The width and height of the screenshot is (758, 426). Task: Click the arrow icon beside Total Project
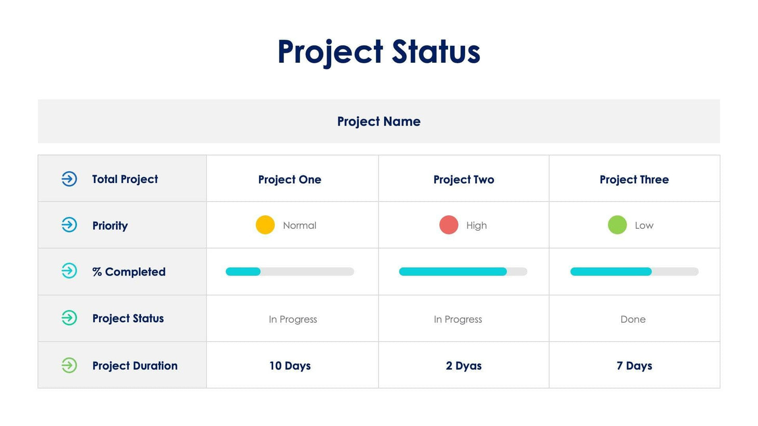click(x=69, y=179)
